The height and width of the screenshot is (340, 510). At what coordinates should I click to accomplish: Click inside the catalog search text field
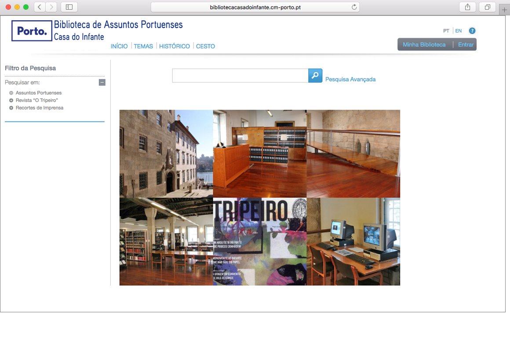(240, 76)
